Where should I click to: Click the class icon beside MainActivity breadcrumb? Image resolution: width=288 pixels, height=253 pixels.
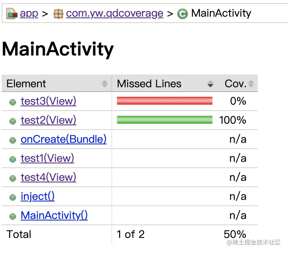[183, 14]
